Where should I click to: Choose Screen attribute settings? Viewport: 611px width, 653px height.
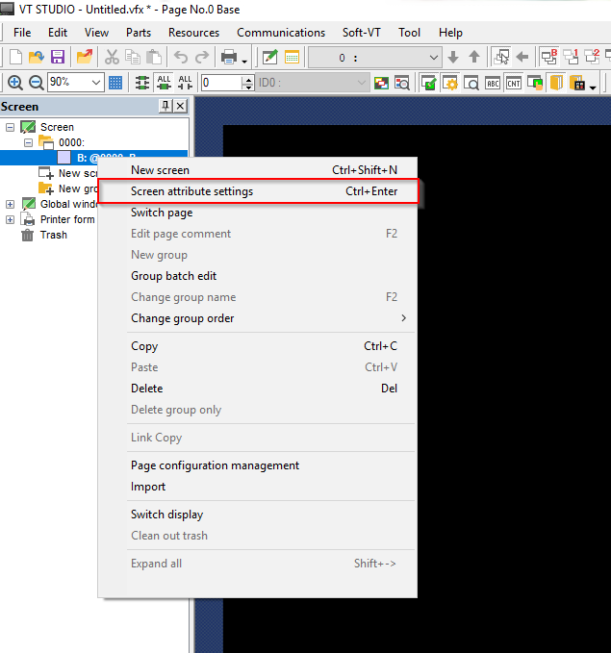point(259,191)
